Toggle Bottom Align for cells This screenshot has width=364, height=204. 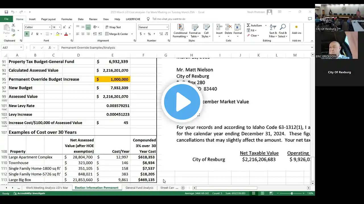[x=88, y=27]
